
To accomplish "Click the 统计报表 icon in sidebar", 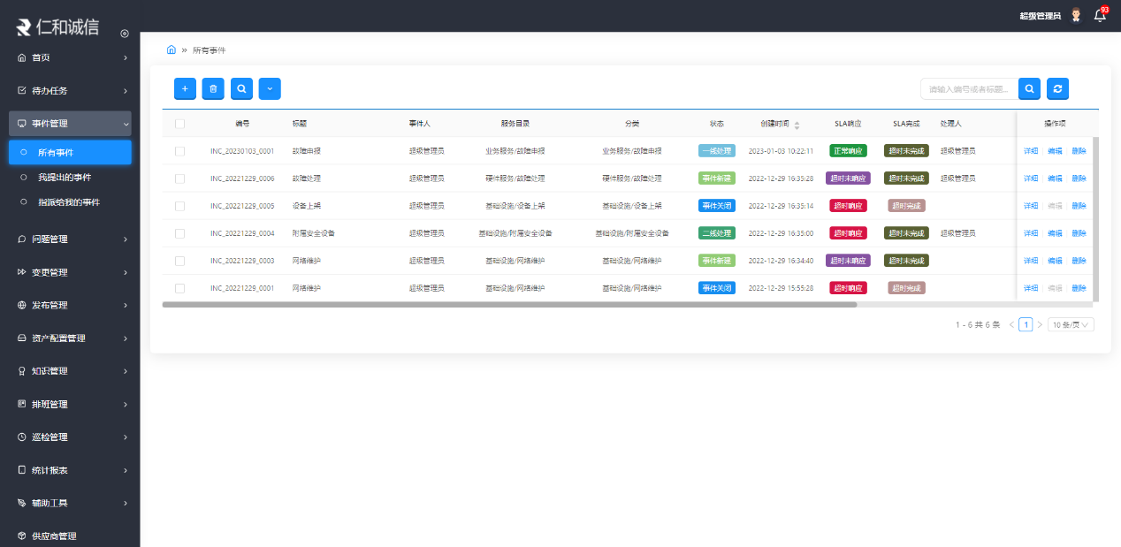I will [22, 470].
